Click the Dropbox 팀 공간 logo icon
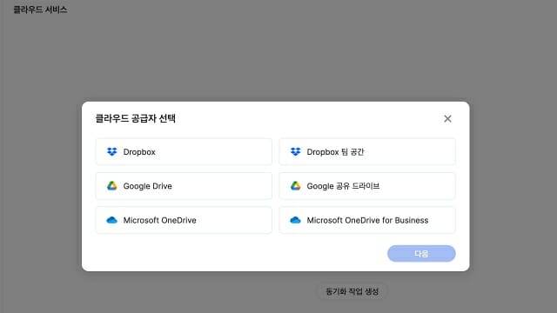Viewport: 557px width, 313px height. pos(296,152)
